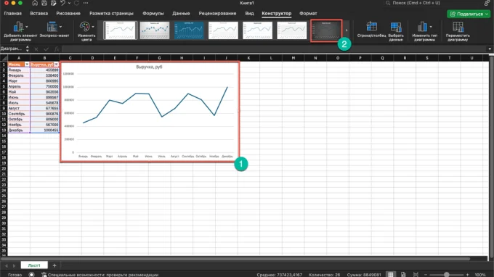Click the select-all corner of the grid
The height and width of the screenshot is (277, 494).
4,58
